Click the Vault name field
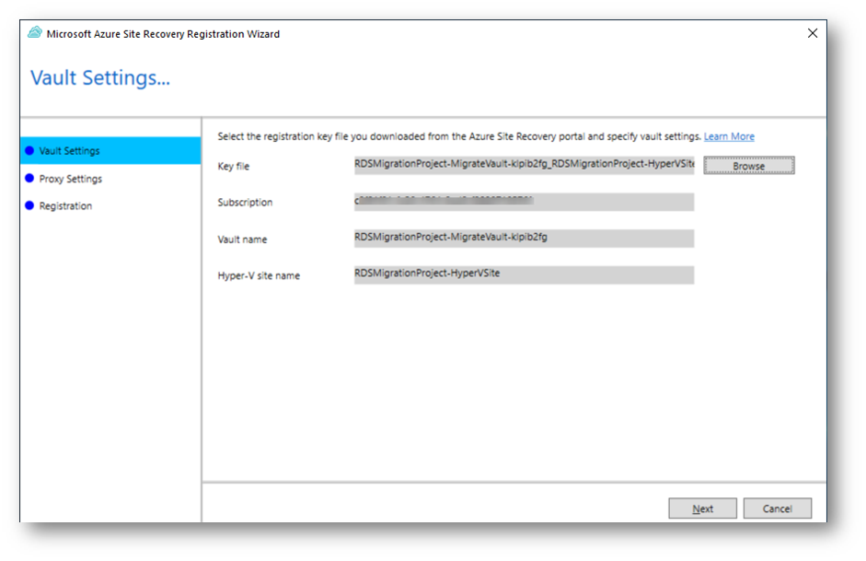The height and width of the screenshot is (561, 866). tap(524, 239)
